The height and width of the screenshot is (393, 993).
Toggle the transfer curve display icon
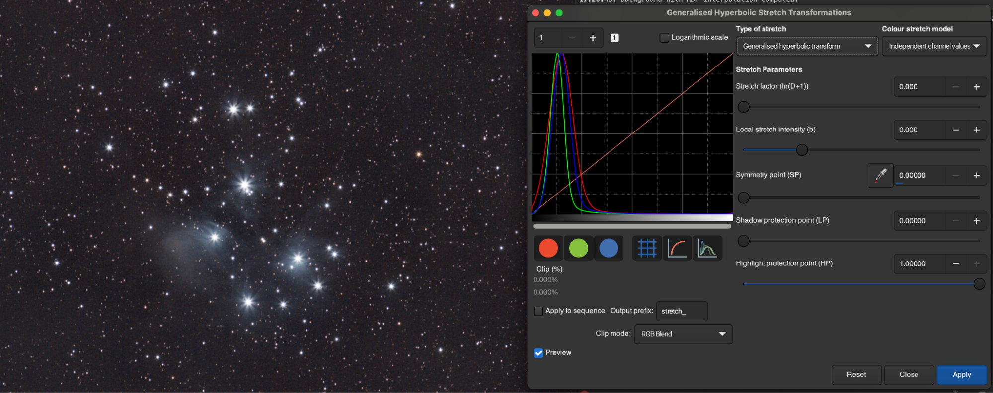click(677, 248)
